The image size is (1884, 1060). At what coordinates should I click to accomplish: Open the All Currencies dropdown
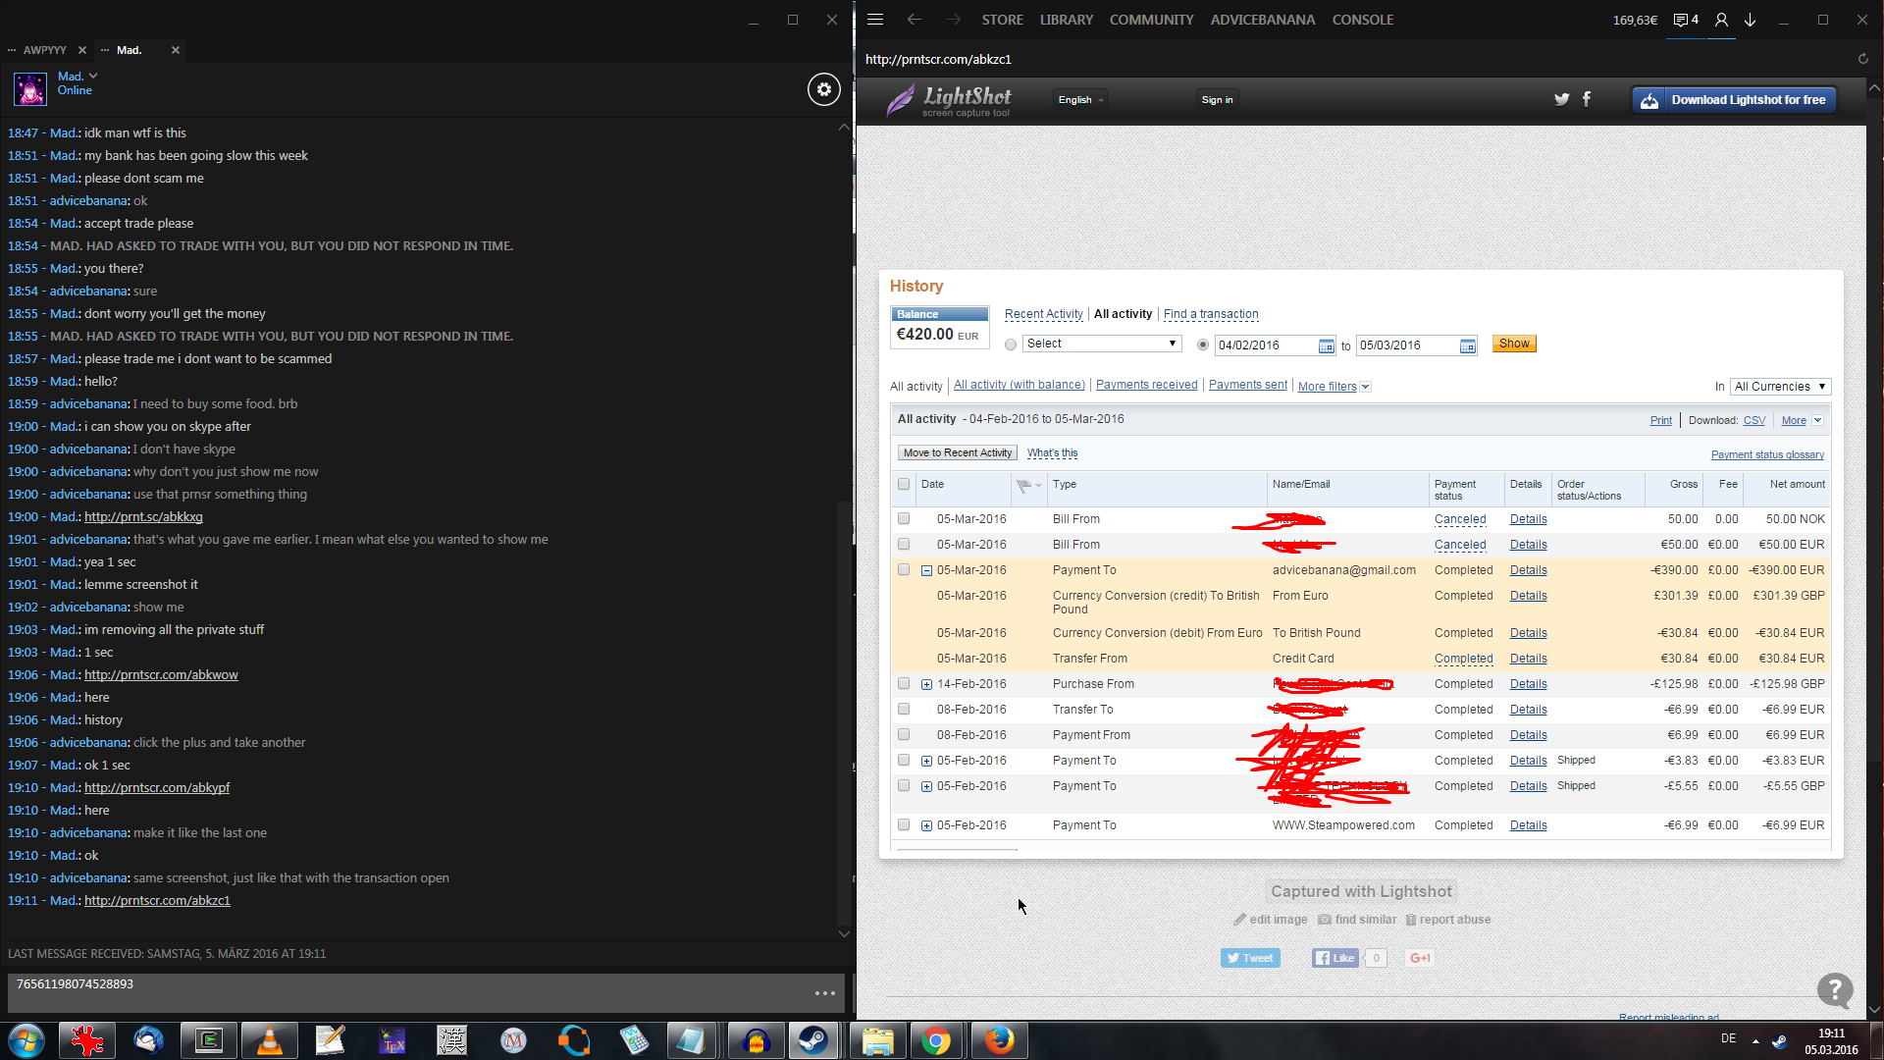1780,387
